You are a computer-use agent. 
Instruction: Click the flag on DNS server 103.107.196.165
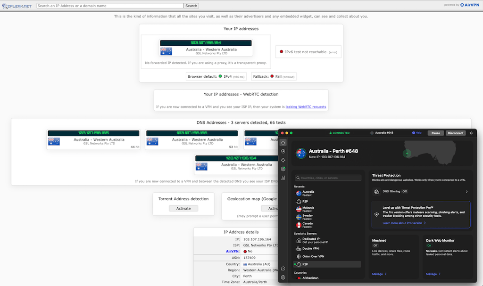[54, 141]
